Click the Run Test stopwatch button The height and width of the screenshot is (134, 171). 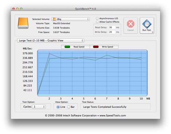(147, 25)
